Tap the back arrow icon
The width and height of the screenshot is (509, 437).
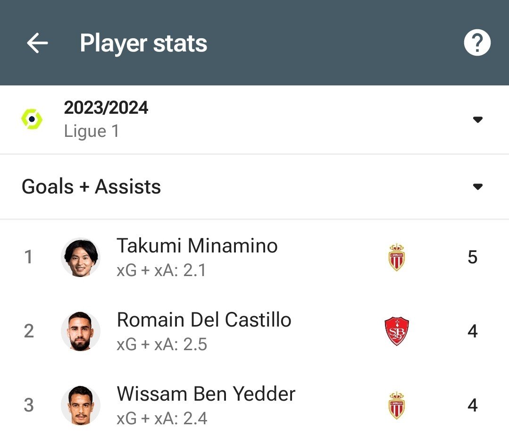coord(37,43)
